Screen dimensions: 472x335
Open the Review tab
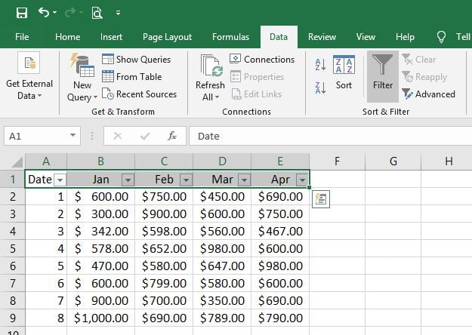(x=322, y=37)
